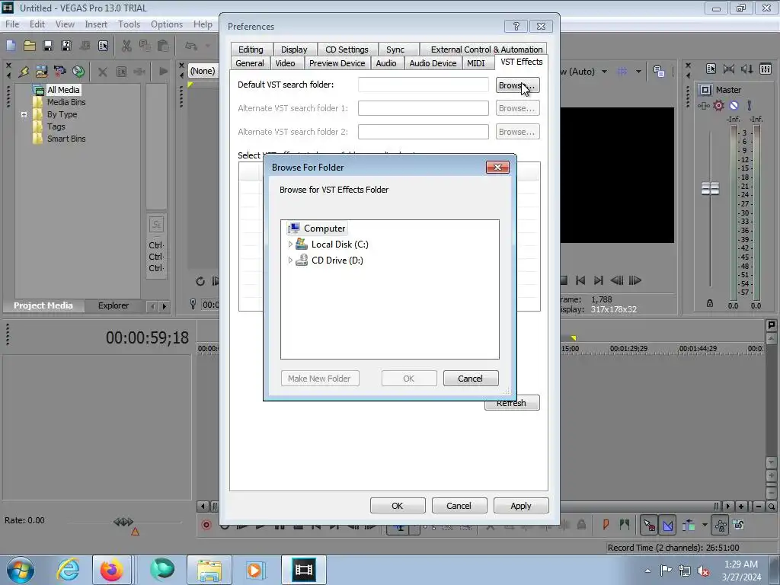Toggle Ignore Event Grouping icon
This screenshot has height=585, width=780.
(x=739, y=525)
